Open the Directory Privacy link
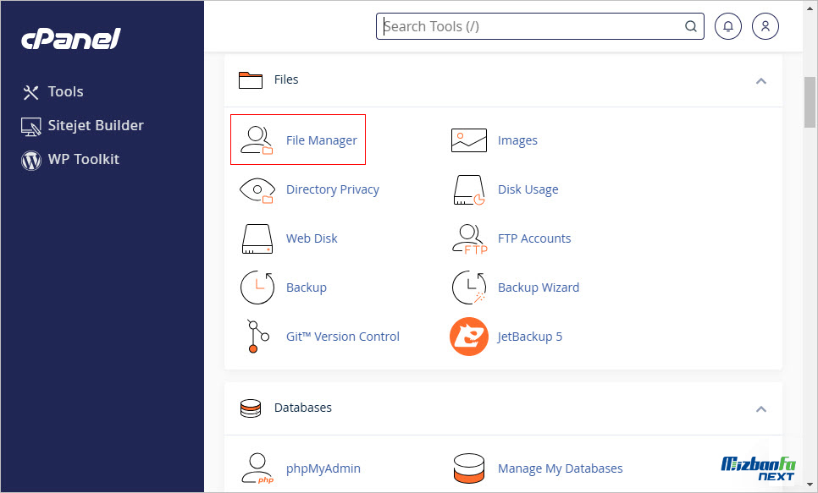Screen dimensions: 818x493 coord(332,189)
